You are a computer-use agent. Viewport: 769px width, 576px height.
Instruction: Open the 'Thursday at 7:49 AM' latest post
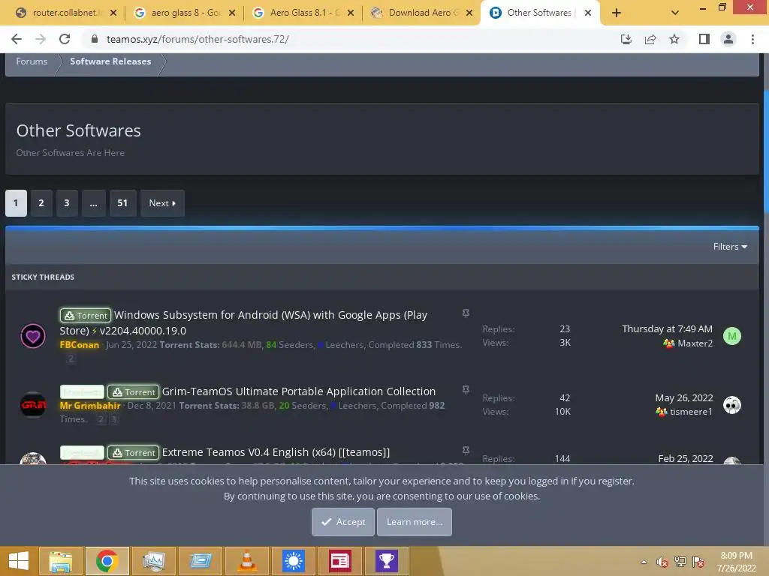[x=667, y=328]
